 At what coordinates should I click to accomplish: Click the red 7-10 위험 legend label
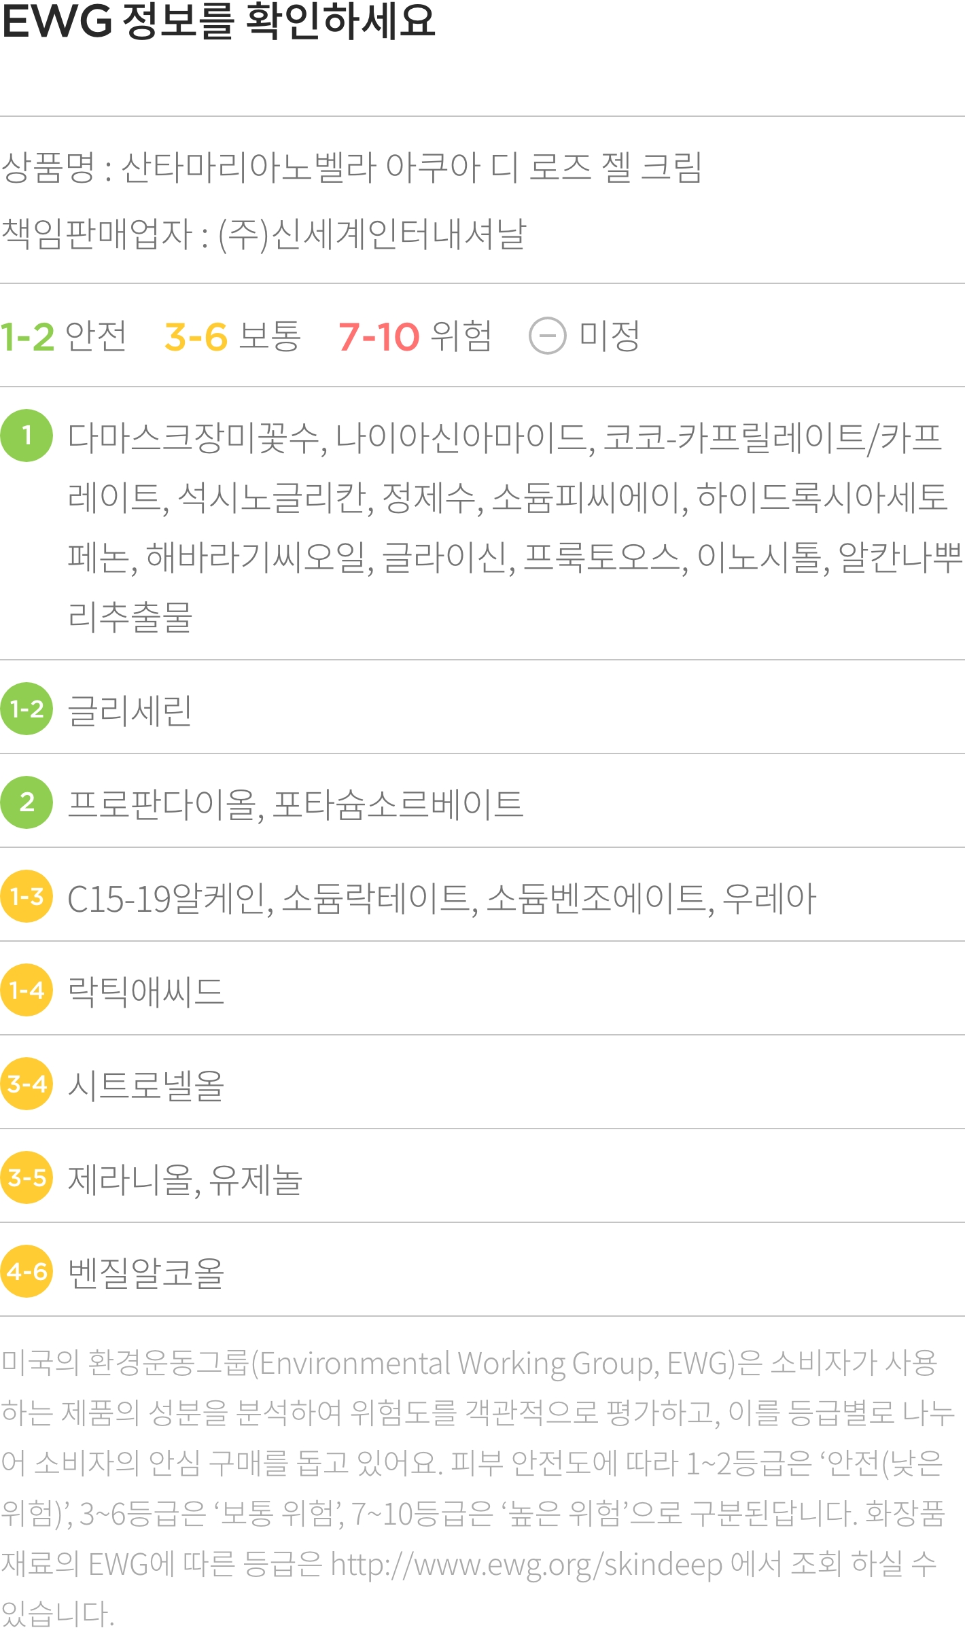(415, 336)
